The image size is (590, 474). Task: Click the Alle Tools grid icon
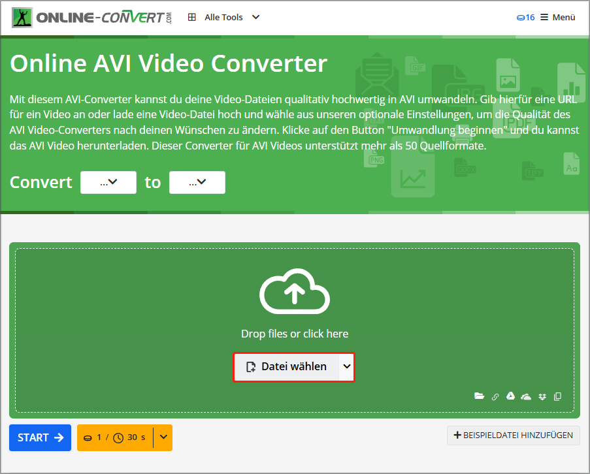192,17
